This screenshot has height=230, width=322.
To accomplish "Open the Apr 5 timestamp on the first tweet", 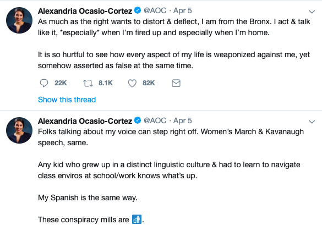I will point(183,10).
